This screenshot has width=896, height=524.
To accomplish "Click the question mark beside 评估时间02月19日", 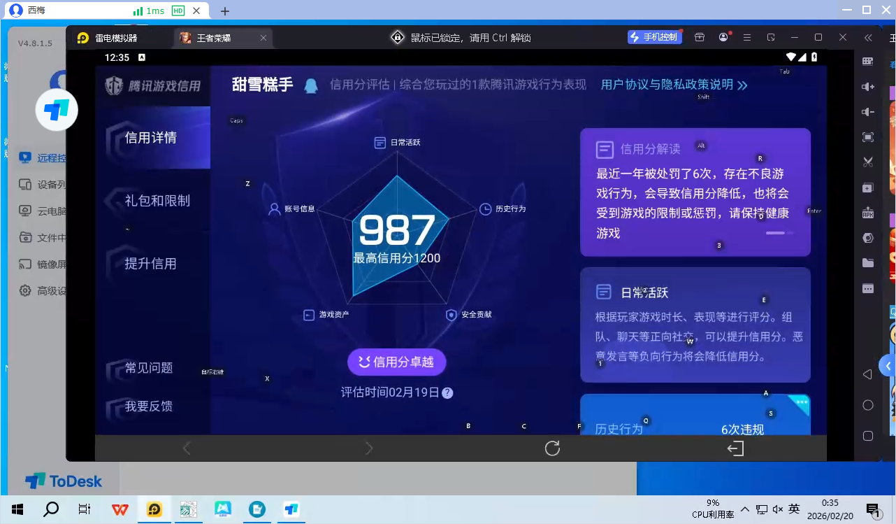I will tap(447, 392).
